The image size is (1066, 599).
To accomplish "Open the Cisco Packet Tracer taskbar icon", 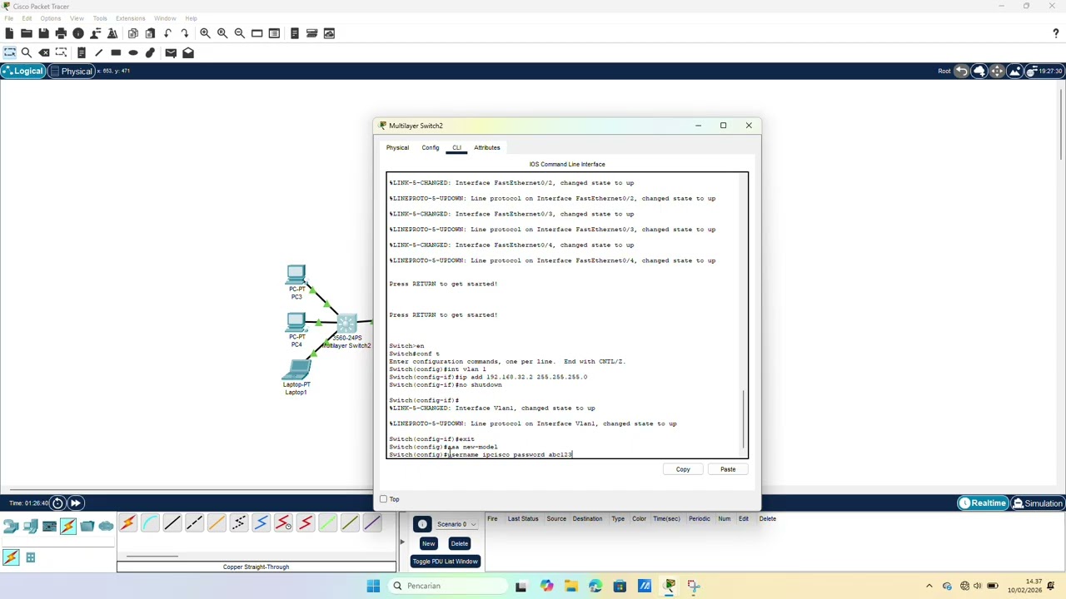I will pos(670,586).
